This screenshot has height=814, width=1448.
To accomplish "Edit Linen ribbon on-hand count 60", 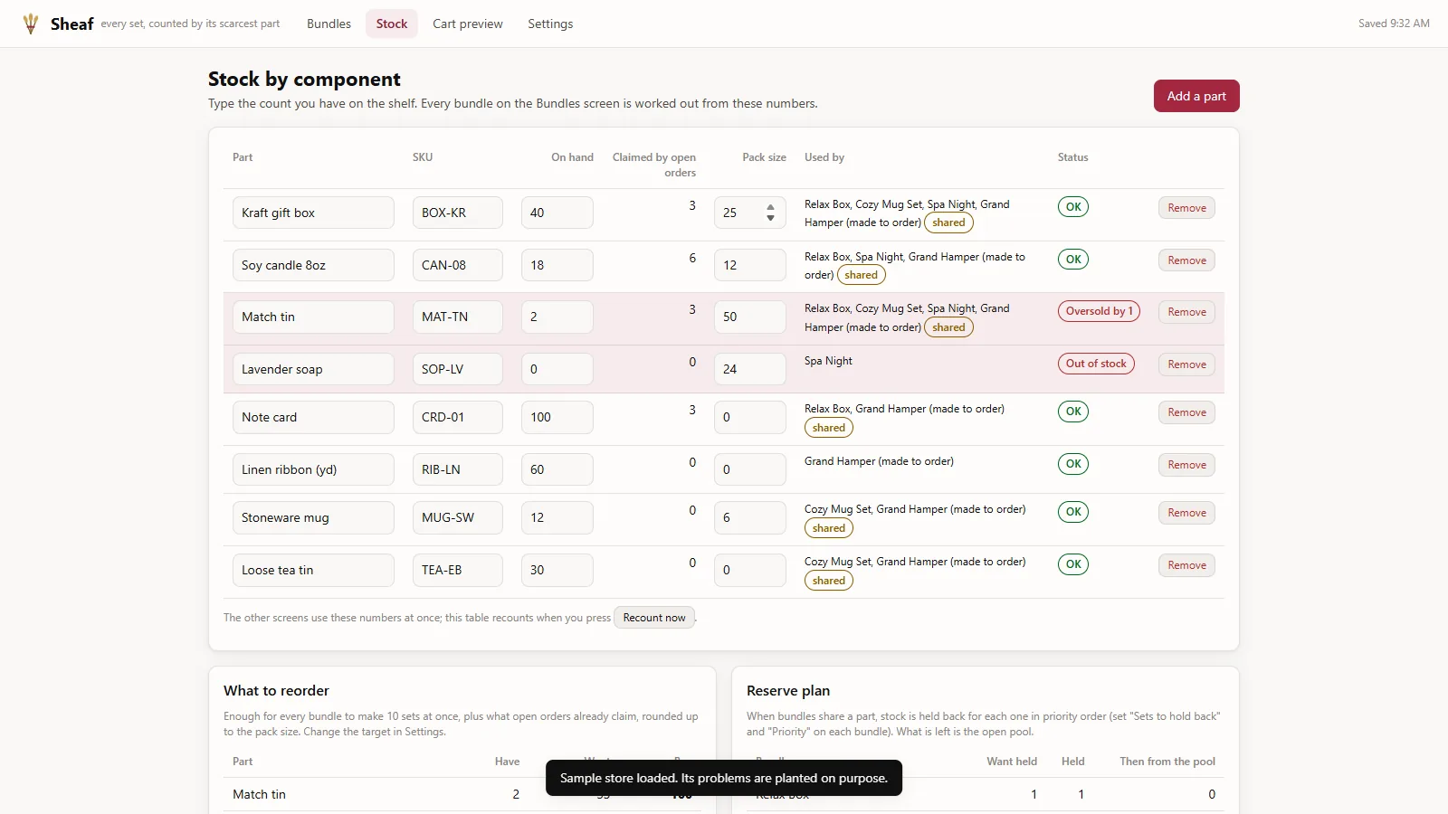I will [557, 469].
